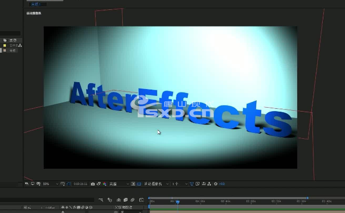Open composition mini-flowchart icon in timeline
The height and width of the screenshot is (213, 345).
coord(101,200)
